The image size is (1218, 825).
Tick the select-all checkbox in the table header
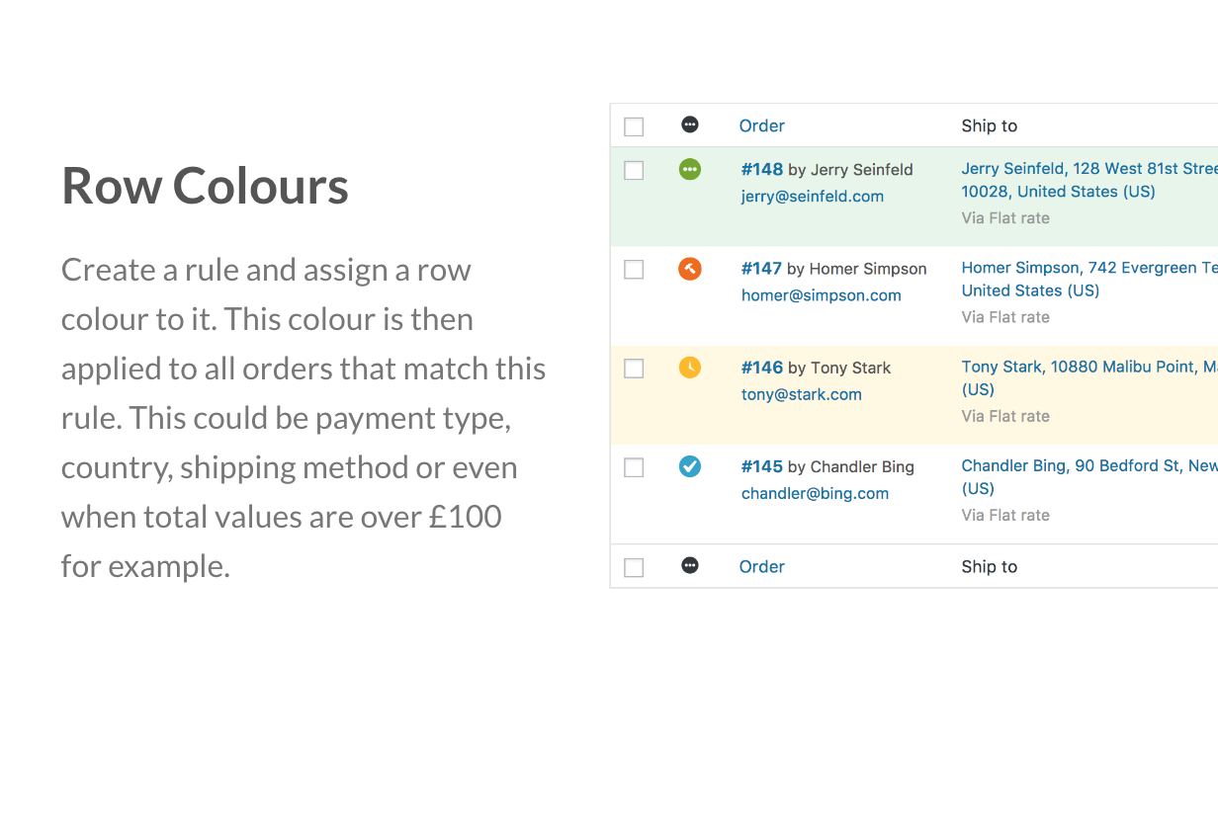[x=634, y=126]
